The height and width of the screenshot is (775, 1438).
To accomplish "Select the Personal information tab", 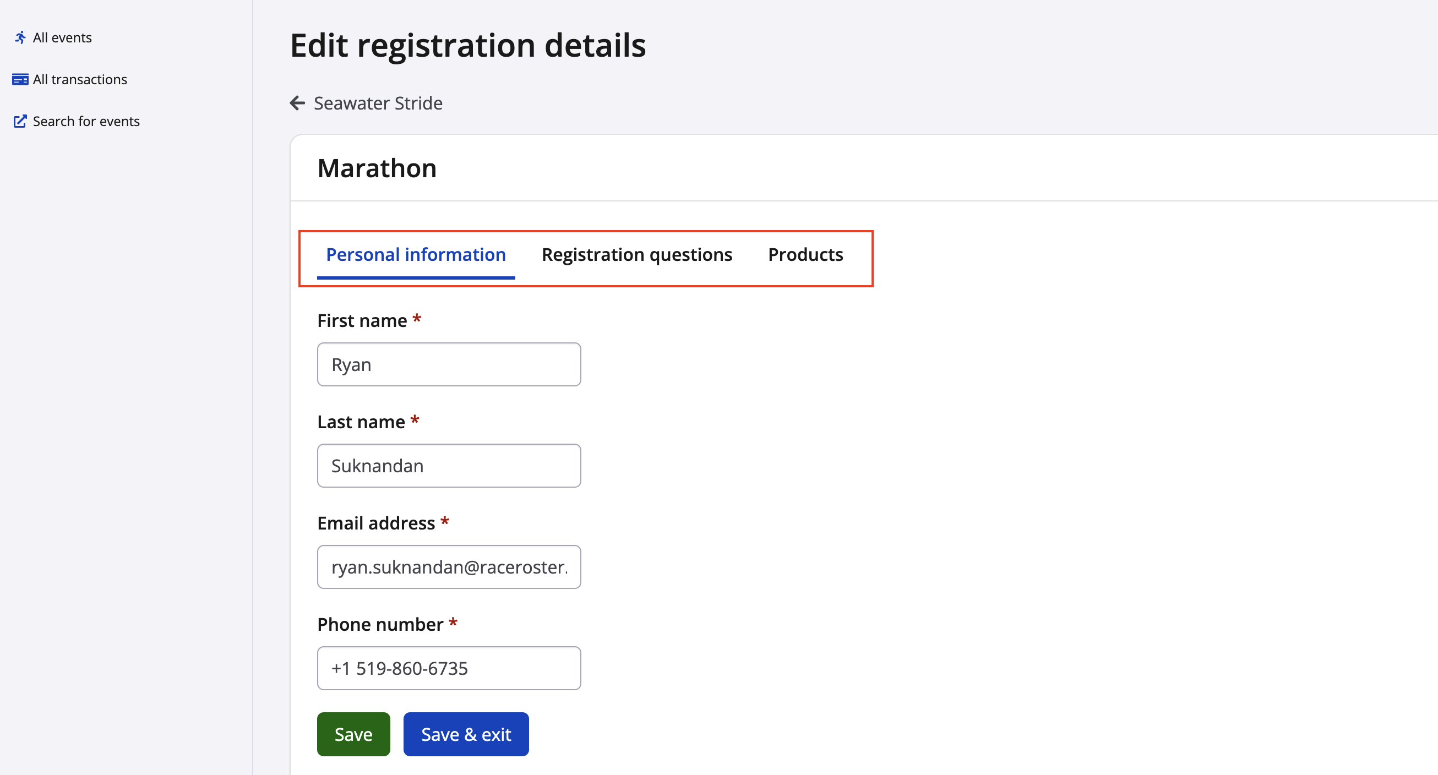I will 415,255.
